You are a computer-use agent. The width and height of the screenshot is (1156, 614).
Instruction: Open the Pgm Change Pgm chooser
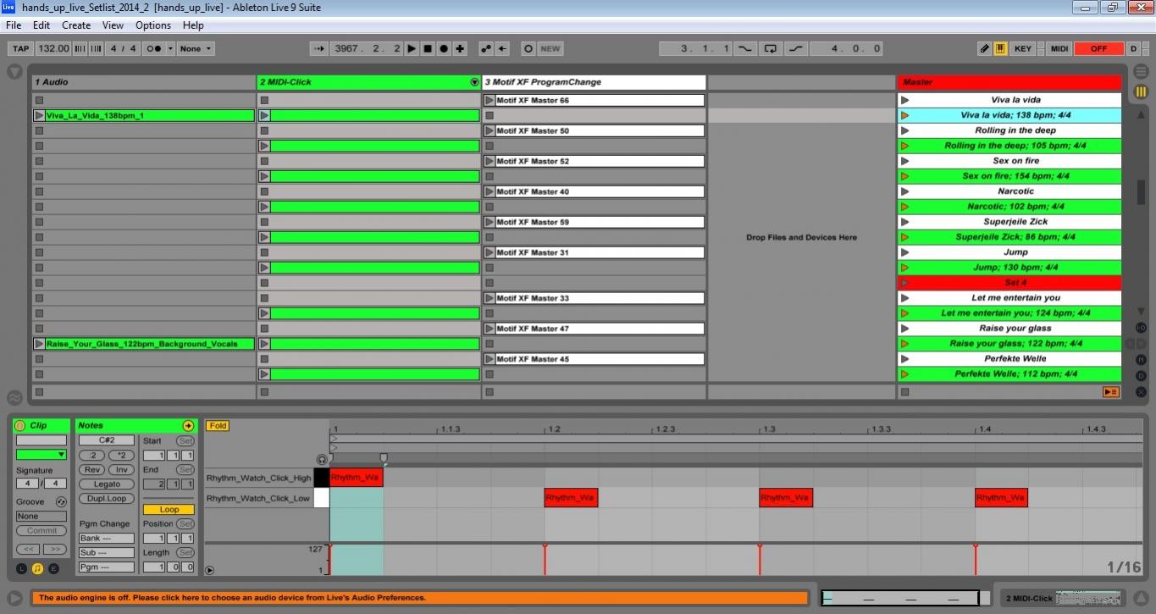tap(107, 567)
